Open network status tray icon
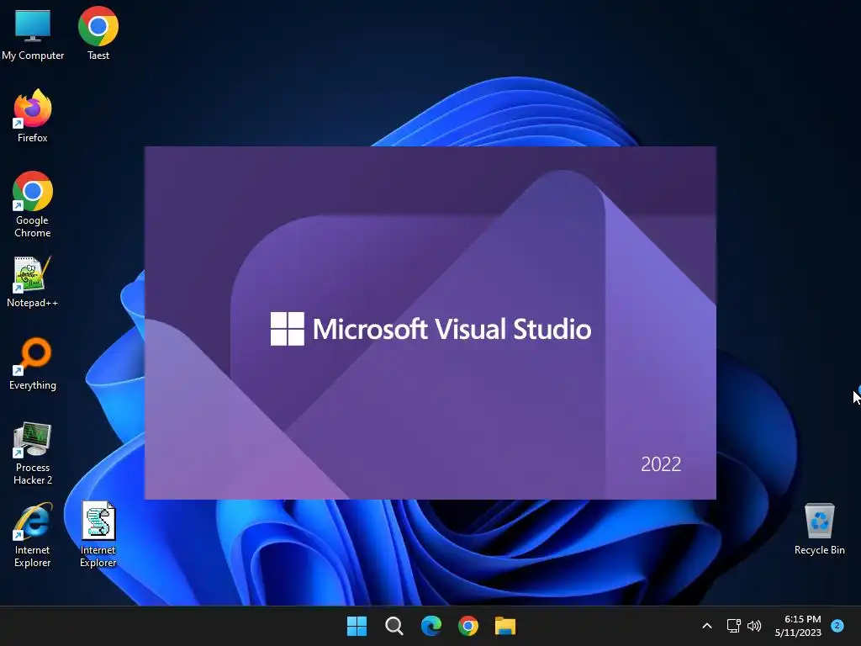 (733, 626)
